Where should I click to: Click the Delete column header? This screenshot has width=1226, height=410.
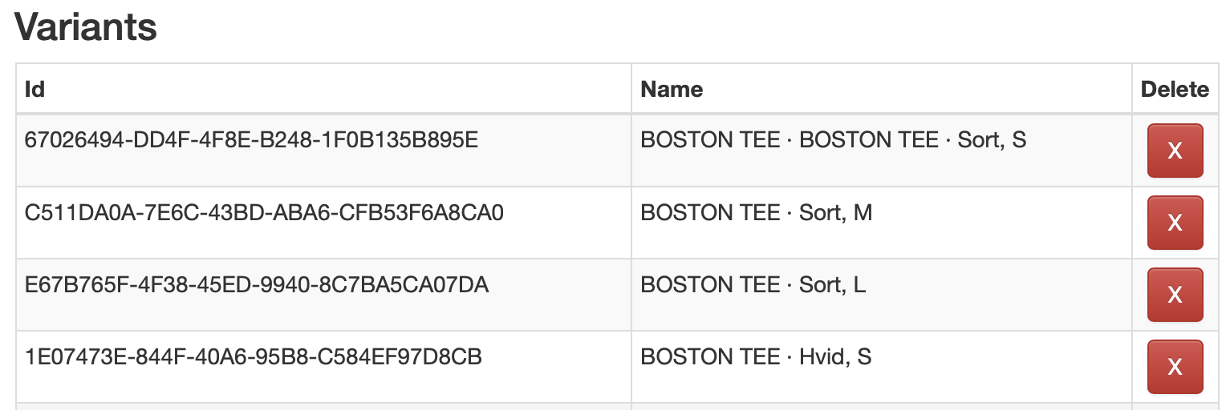click(x=1175, y=89)
